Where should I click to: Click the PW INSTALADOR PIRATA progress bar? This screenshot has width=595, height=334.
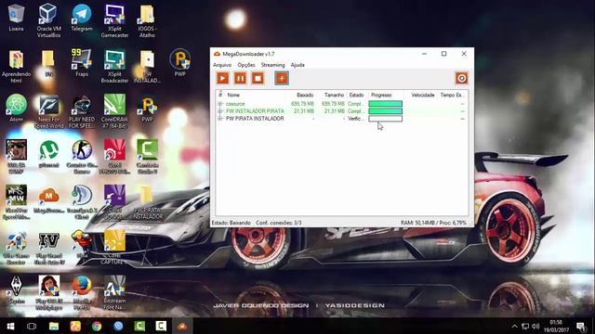[x=385, y=111]
